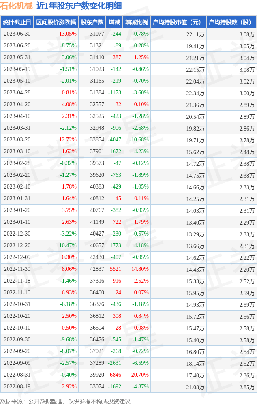Click the 14.80% change ratio cell
The height and width of the screenshot is (405, 257).
click(x=140, y=269)
